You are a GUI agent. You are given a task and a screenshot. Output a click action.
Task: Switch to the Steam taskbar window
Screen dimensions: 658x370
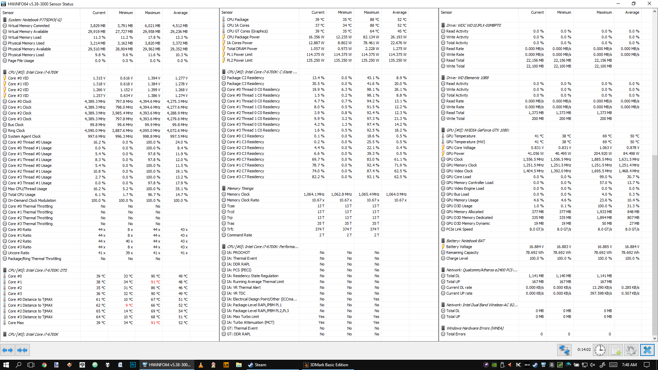272,365
